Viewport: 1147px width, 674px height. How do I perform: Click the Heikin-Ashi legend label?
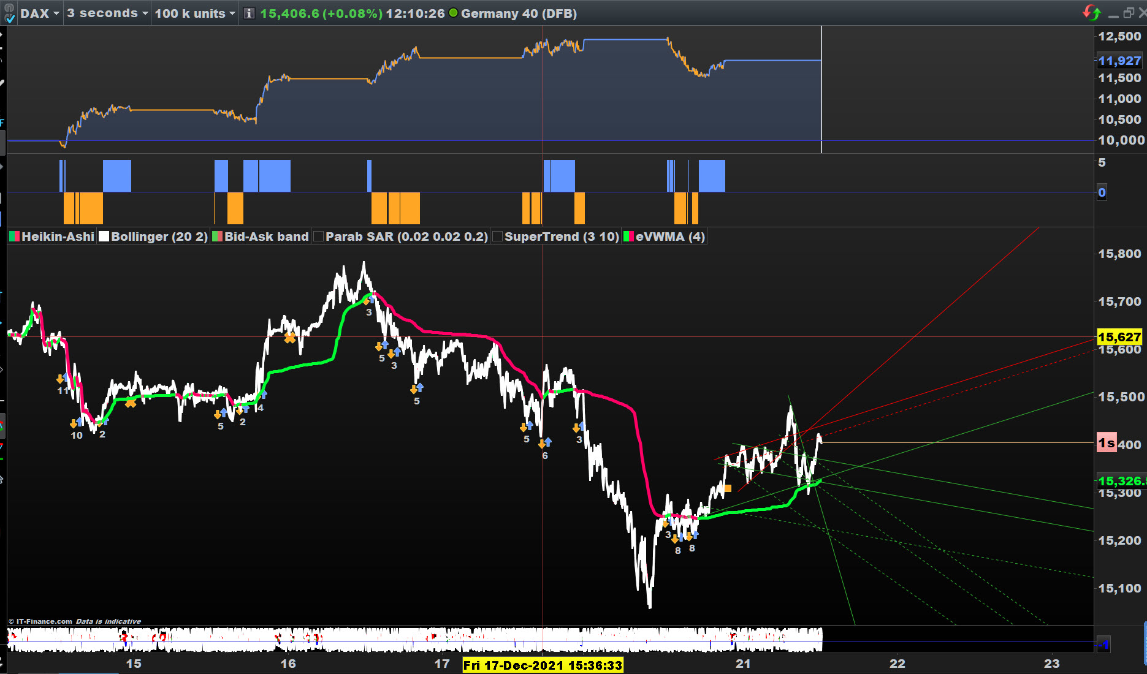58,237
